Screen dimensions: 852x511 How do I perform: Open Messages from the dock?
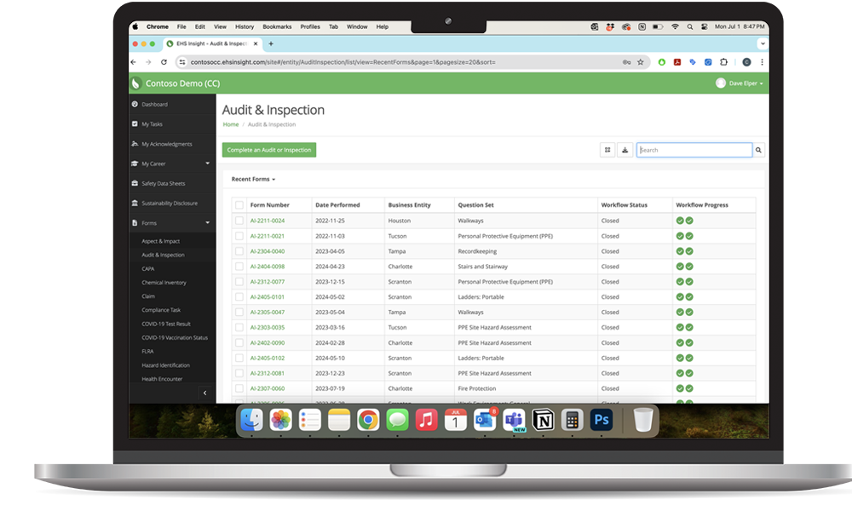click(x=397, y=420)
